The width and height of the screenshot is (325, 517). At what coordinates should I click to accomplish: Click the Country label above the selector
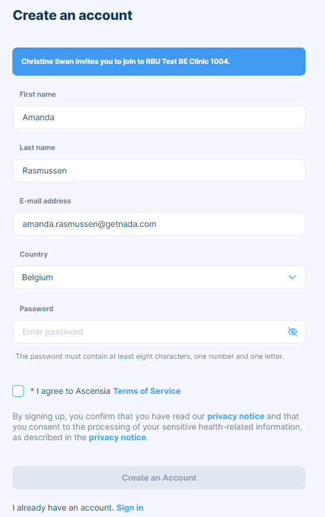tap(33, 254)
